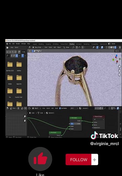Open the Help menu
The image size is (122, 176).
click(x=29, y=44)
